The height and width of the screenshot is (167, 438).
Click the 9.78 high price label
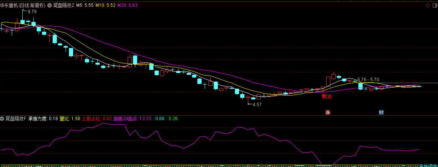point(32,12)
